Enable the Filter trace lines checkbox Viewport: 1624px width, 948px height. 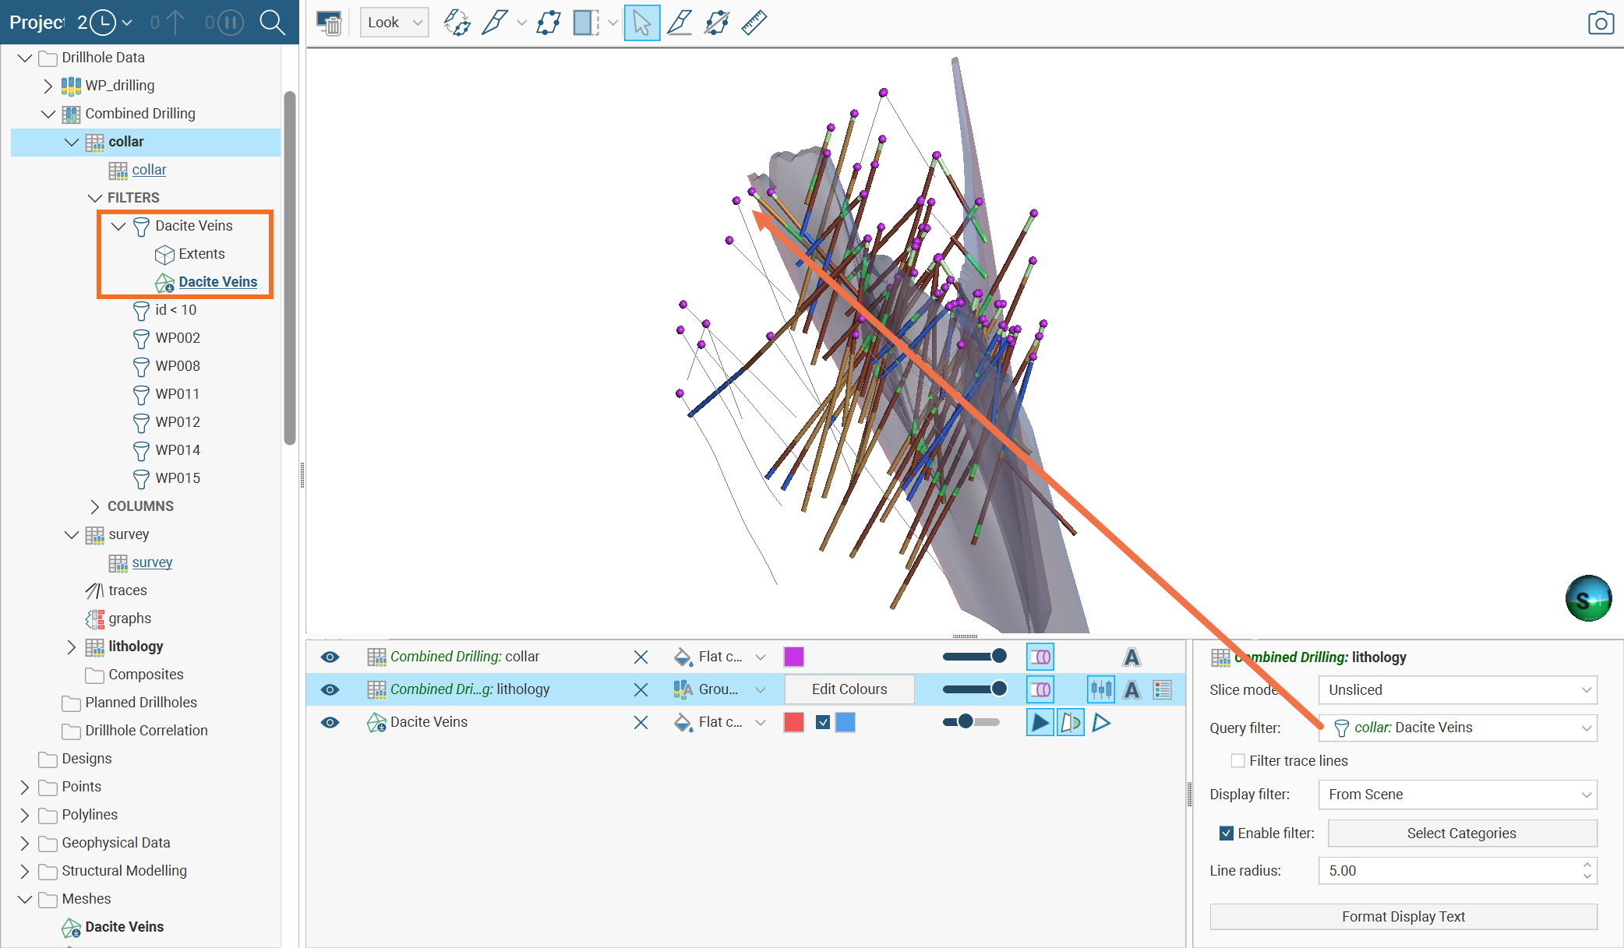[1237, 760]
